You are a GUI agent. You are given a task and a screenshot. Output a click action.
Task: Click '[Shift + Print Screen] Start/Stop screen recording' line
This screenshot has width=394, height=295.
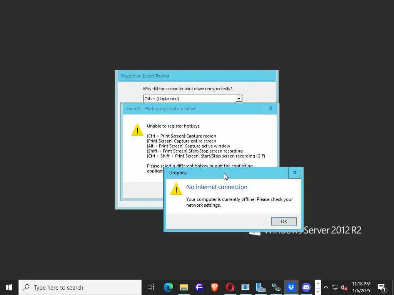point(195,151)
